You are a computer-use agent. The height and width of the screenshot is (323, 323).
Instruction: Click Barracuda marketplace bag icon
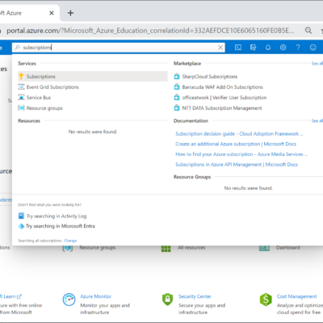tap(177, 87)
